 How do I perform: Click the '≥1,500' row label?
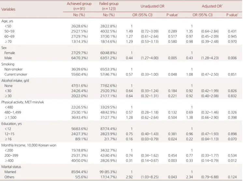(10, 118)
